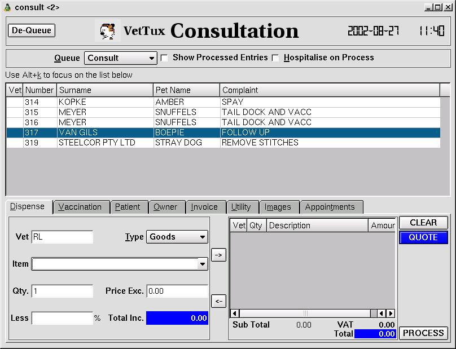
Task: Select queue row 316 MEYER
Action: pyautogui.click(x=223, y=122)
